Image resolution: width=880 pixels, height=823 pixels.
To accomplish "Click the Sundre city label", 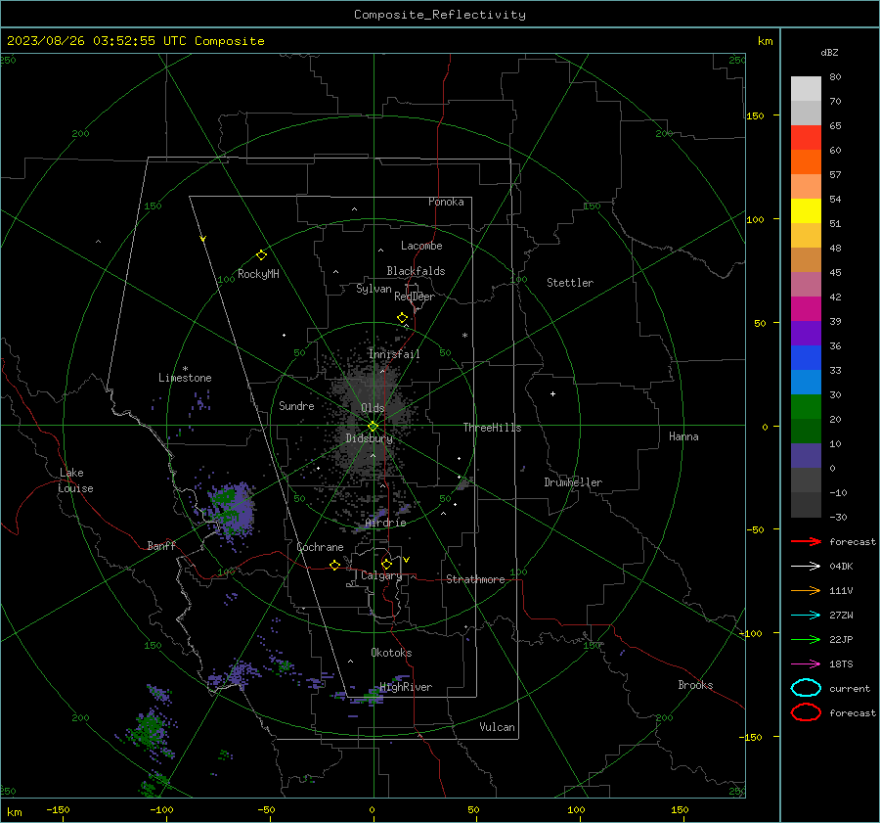I will click(296, 405).
